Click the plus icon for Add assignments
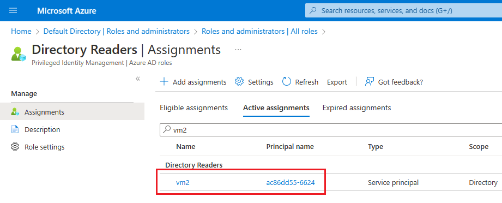502x203 pixels. click(x=164, y=82)
